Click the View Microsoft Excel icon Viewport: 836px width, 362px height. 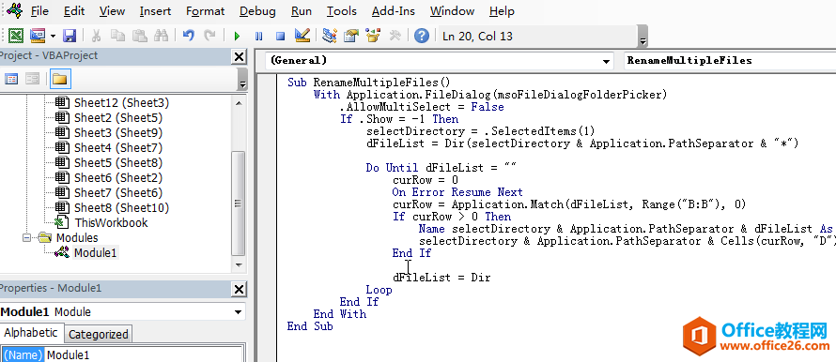pos(16,36)
